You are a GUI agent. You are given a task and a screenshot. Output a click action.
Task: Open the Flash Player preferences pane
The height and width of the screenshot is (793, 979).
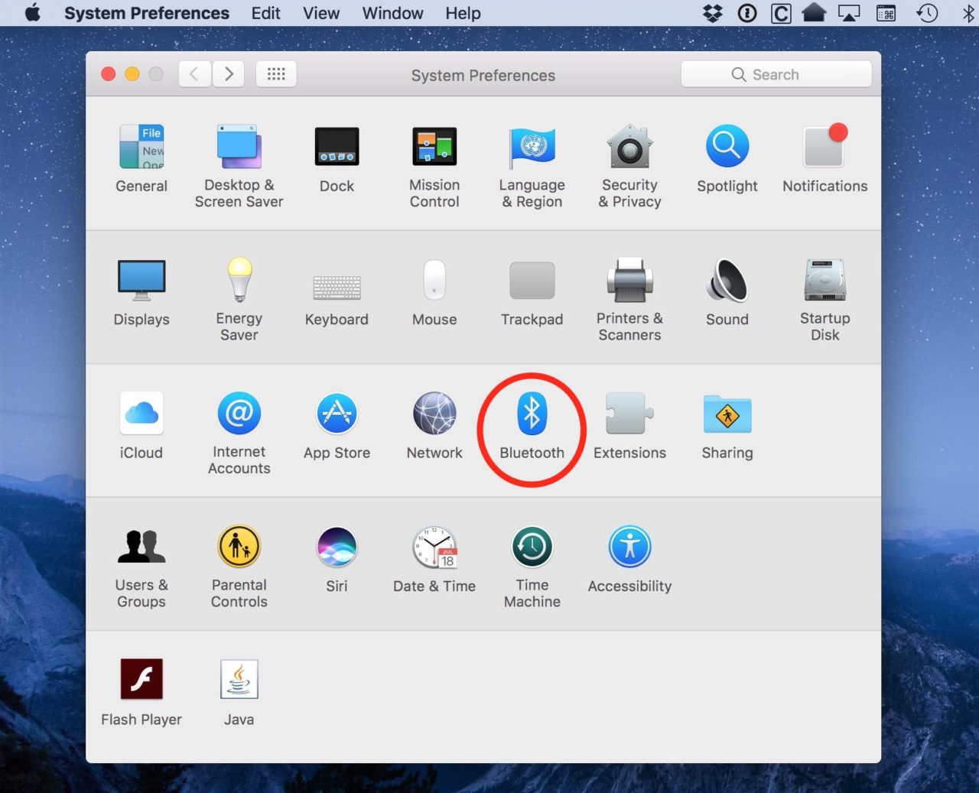click(141, 693)
